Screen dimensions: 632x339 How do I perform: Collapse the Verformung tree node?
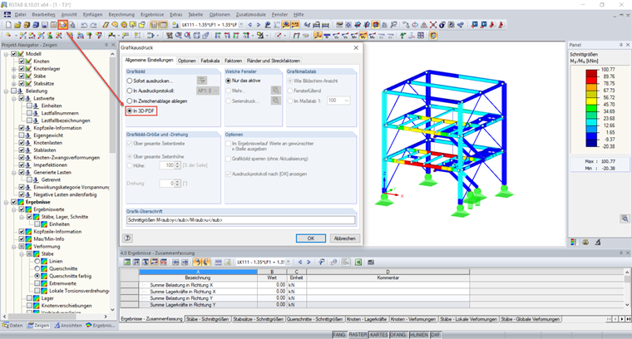point(13,247)
